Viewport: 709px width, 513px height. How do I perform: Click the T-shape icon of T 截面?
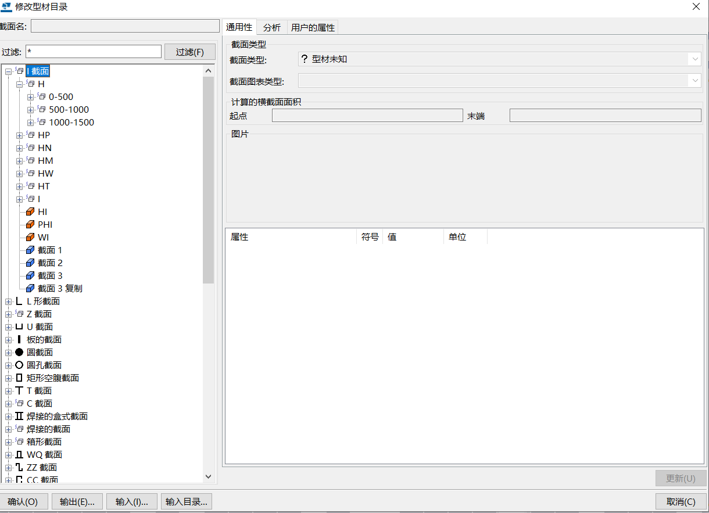pyautogui.click(x=19, y=390)
